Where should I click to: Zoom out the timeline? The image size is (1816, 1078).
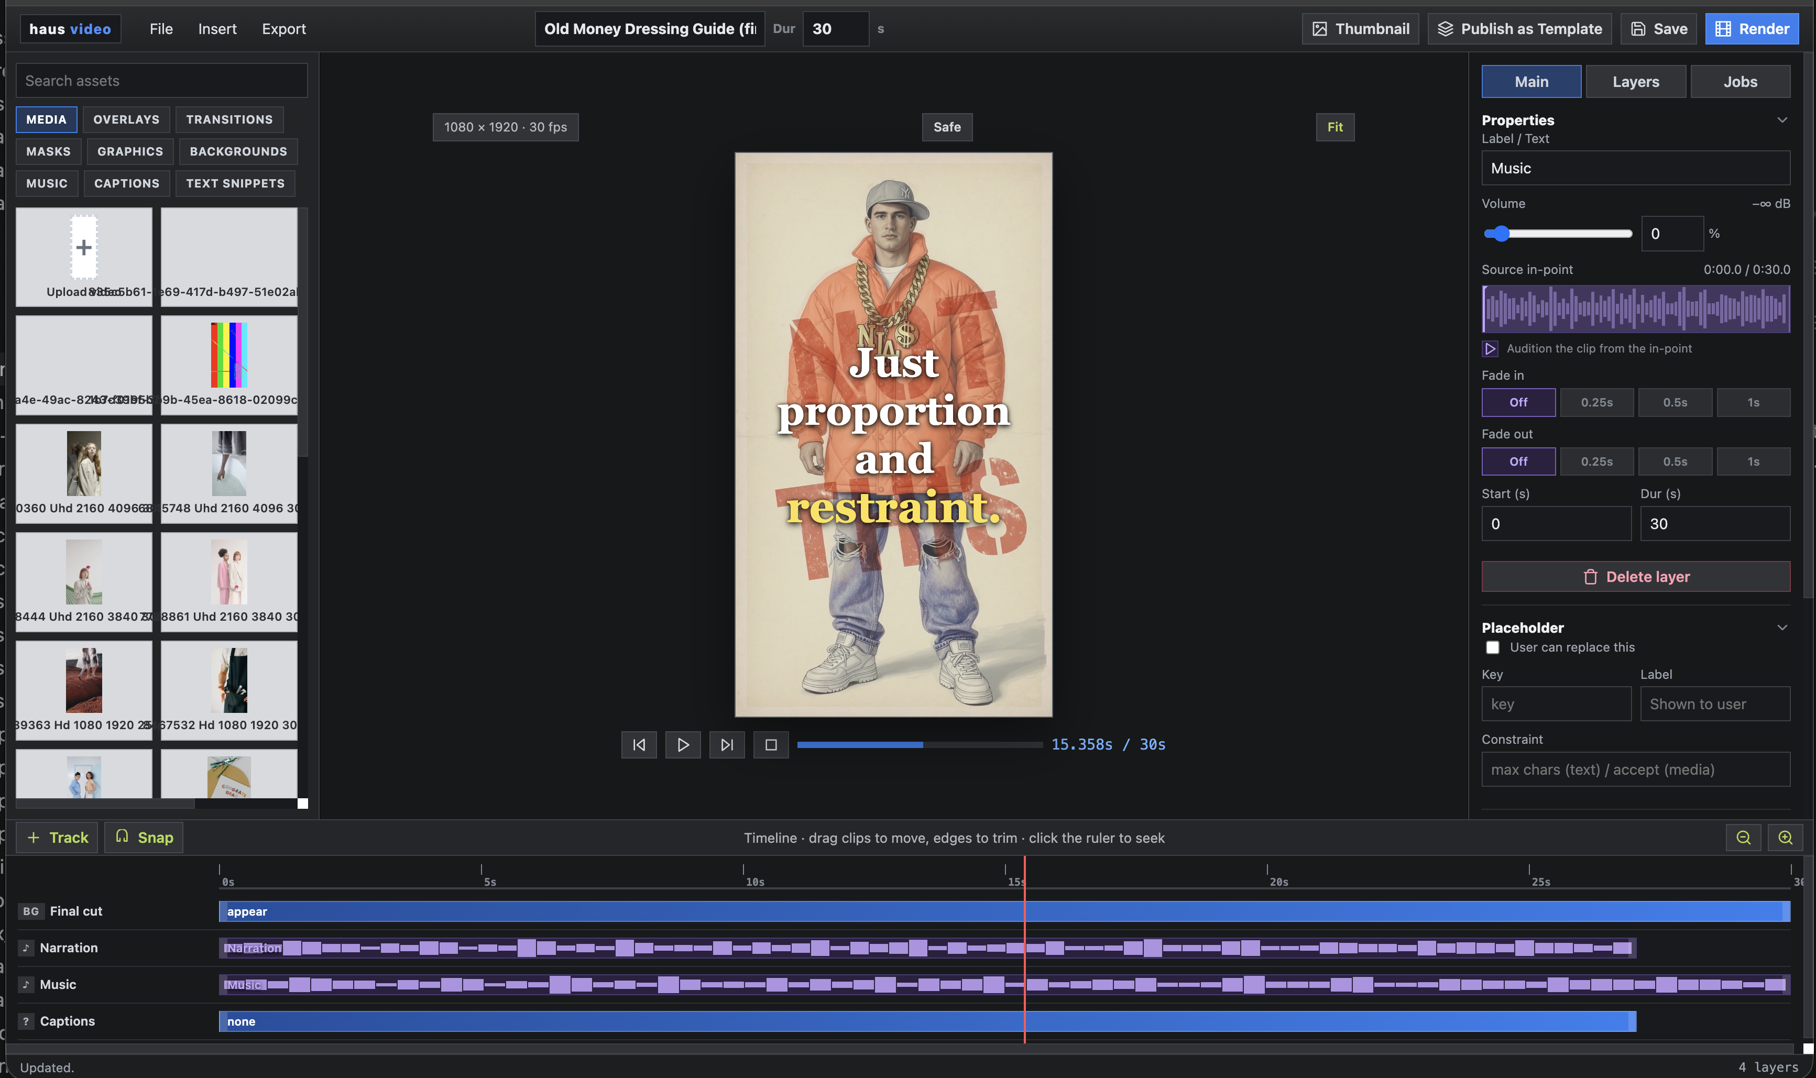click(1743, 838)
